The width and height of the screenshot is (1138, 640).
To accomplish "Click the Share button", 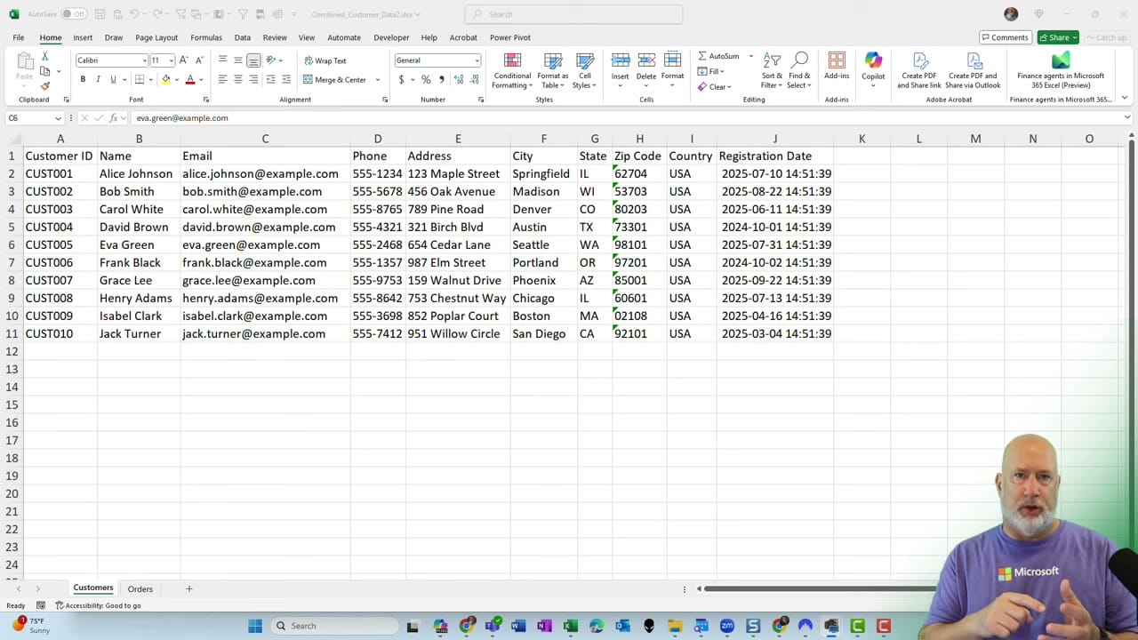I will (x=1057, y=37).
